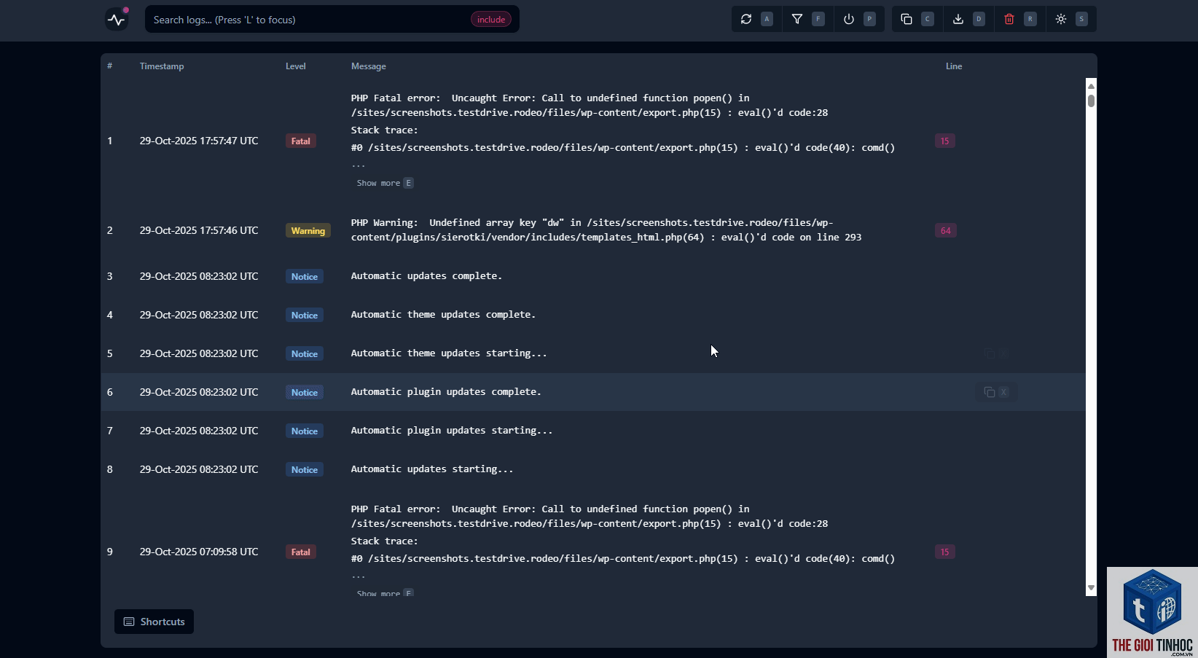Click message 'Automatic theme updates complete.'

pyautogui.click(x=443, y=315)
